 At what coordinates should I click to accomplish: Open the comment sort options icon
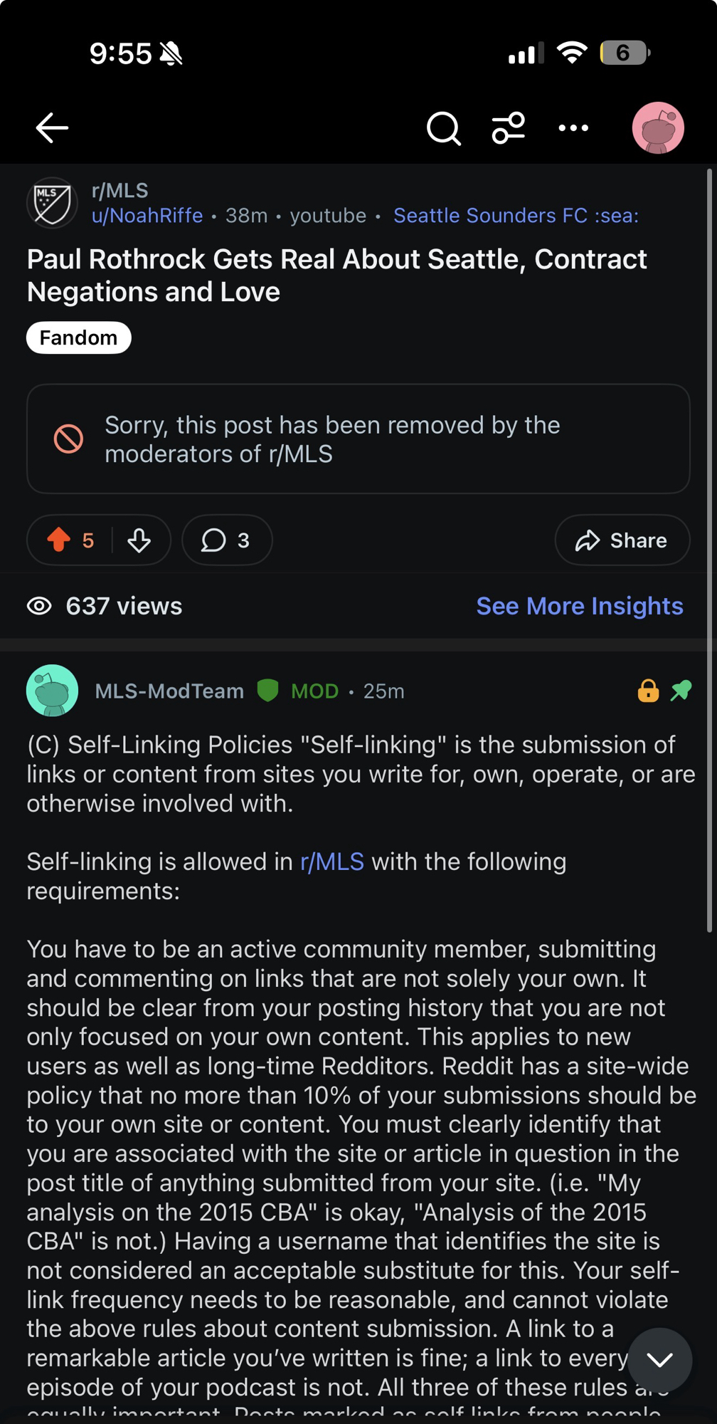coord(509,128)
